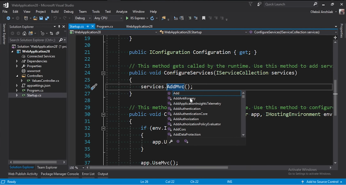This screenshot has width=346, height=185.
Task: Open the Any CPU platform dropdown
Action: pyautogui.click(x=108, y=18)
